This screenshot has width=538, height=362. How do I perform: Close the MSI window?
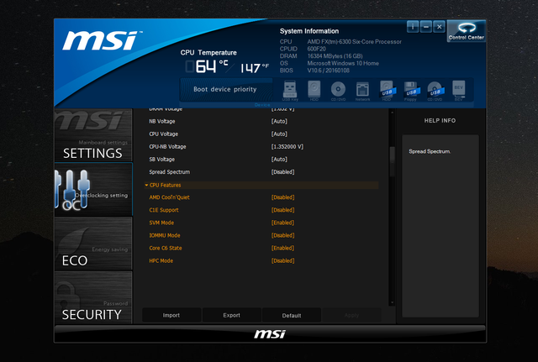point(439,26)
